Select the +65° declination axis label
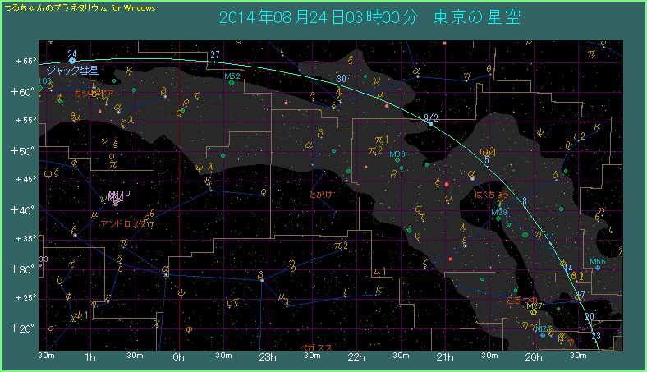Viewport: 647px width, 372px height. pyautogui.click(x=24, y=62)
